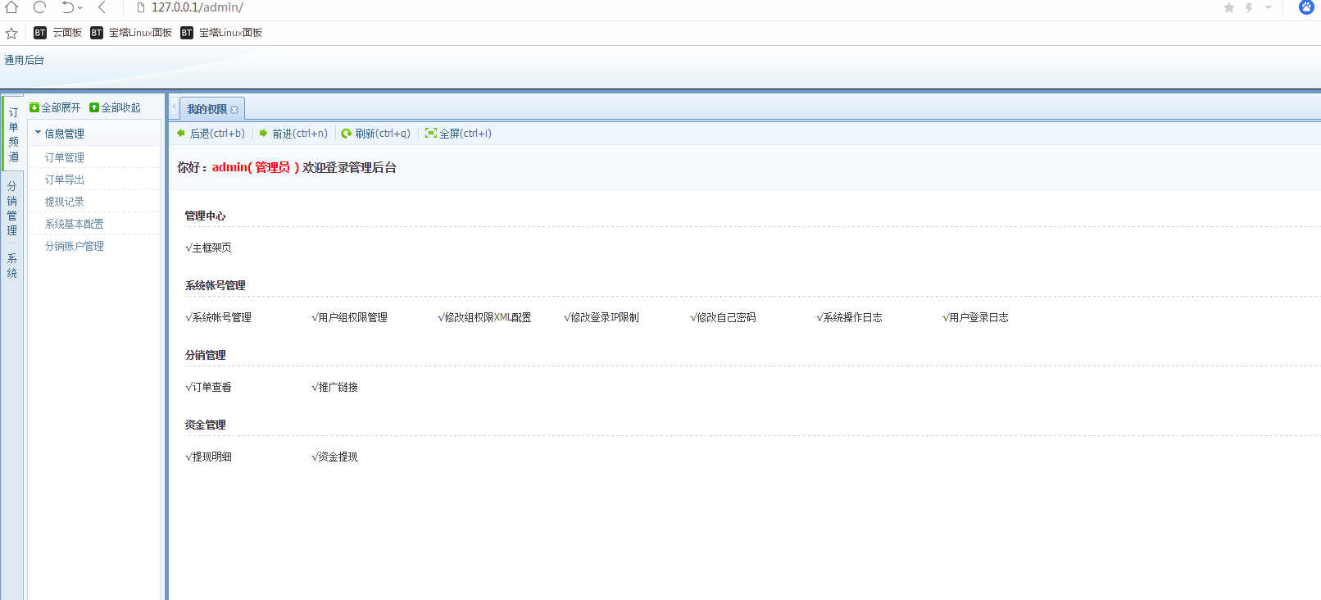Screen dimensions: 1321x600
Task: Select the 我的权限 tab
Action: 207,109
